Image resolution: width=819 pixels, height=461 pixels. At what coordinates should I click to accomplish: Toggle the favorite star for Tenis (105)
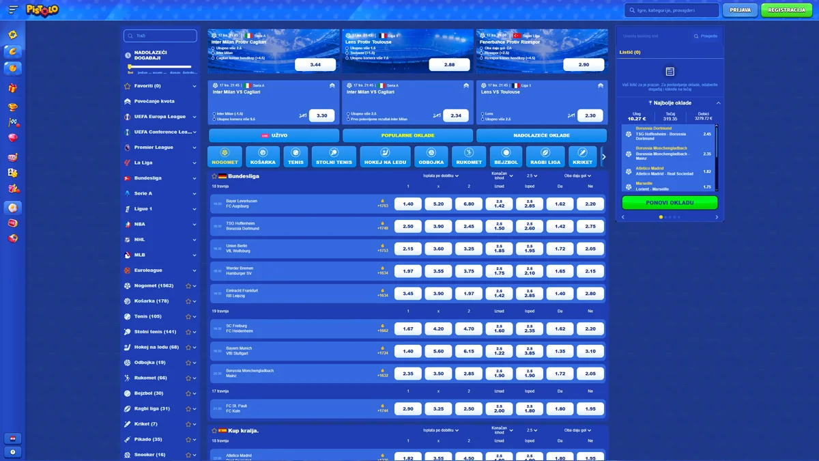point(188,316)
